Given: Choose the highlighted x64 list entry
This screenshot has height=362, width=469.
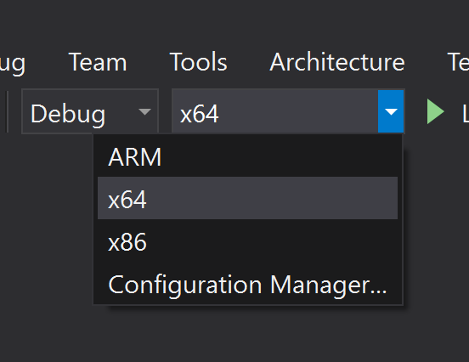Looking at the screenshot, I should point(247,198).
